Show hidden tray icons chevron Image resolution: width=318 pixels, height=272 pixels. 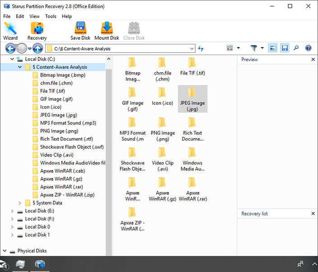[x=314, y=264]
